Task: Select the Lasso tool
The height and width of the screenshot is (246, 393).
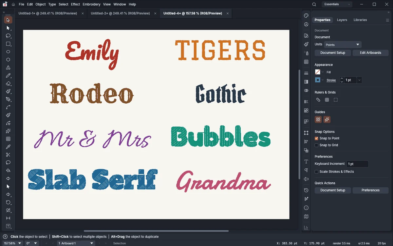Action: point(8,36)
